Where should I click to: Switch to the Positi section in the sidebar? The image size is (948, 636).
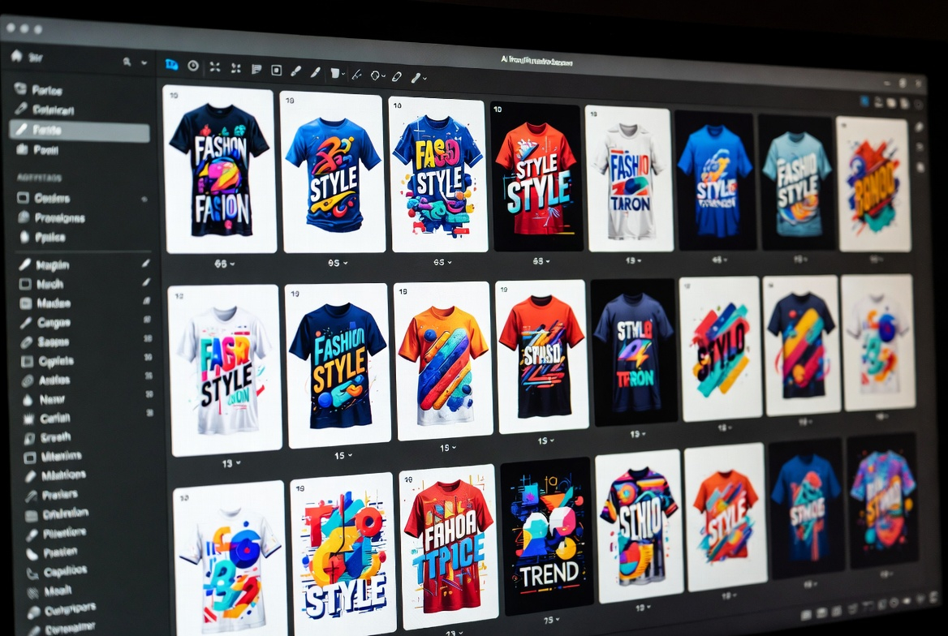(x=47, y=148)
